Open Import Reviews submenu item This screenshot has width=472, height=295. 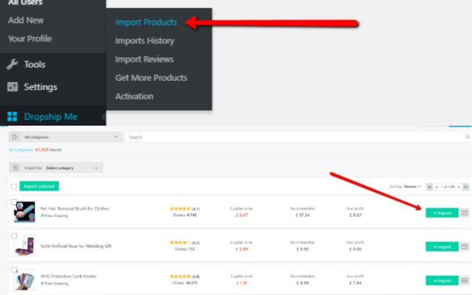pos(144,60)
